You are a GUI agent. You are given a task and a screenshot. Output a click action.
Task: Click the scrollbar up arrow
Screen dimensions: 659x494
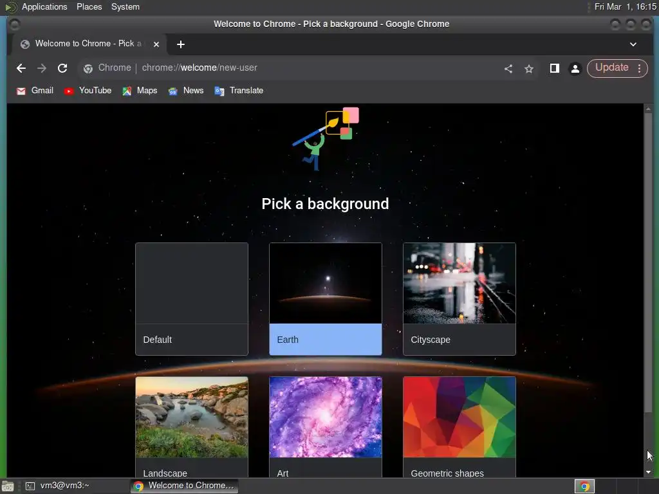coord(648,107)
